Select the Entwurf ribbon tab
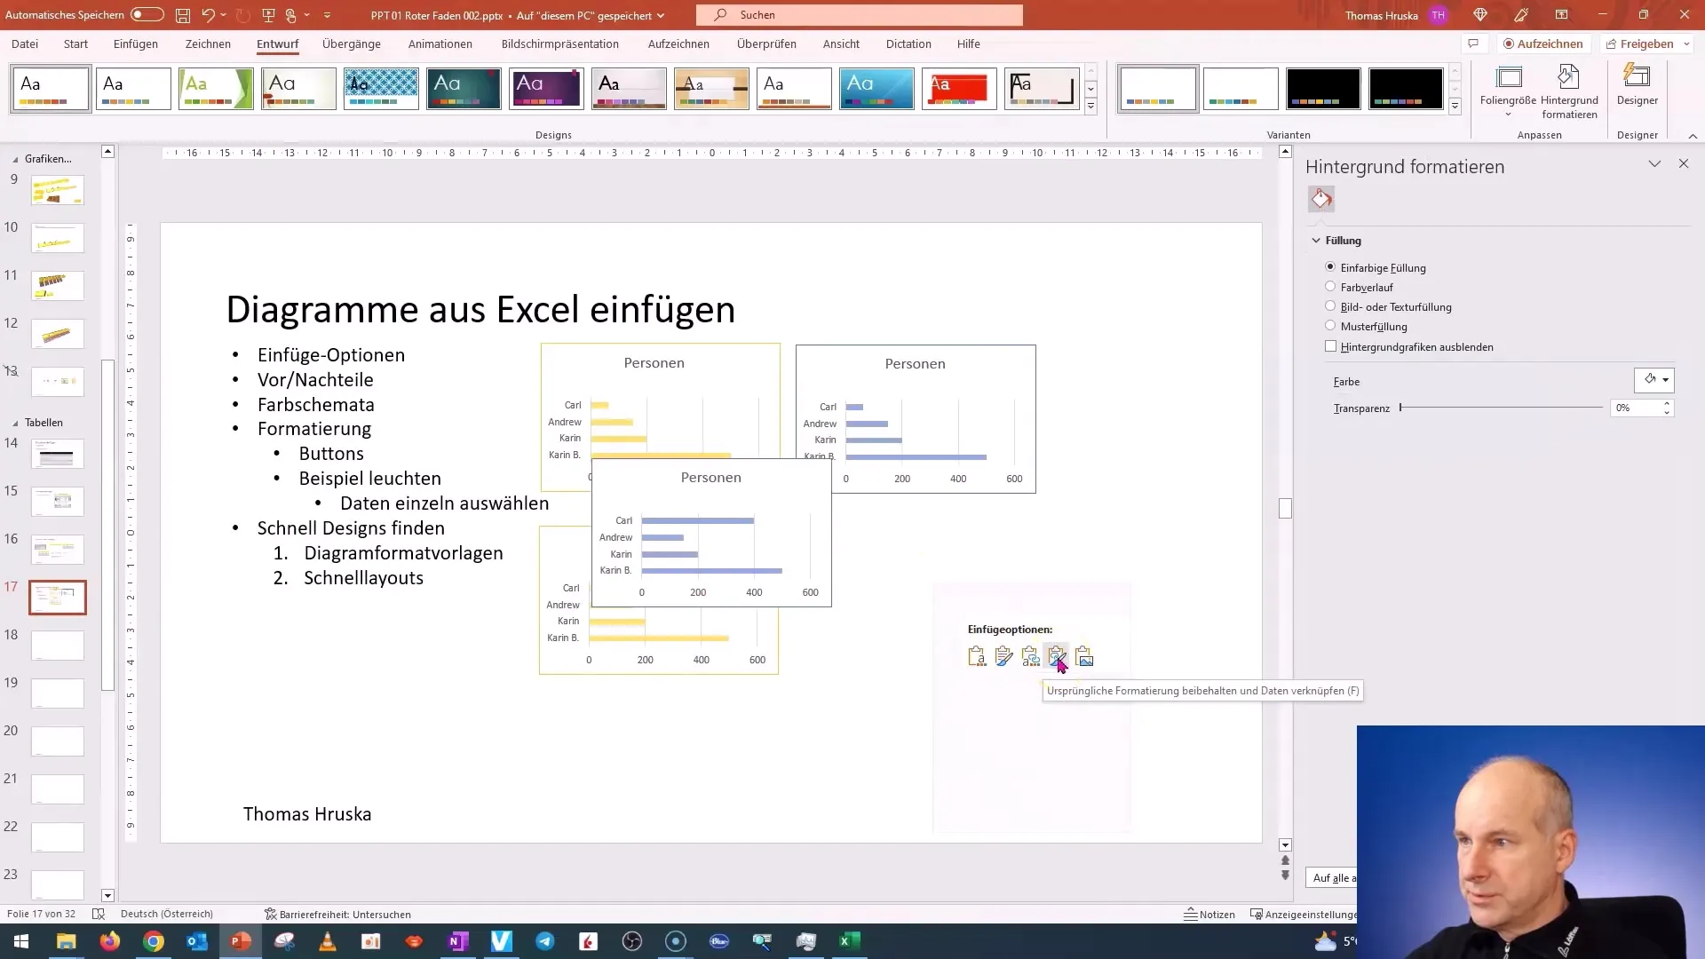Viewport: 1705px width, 959px height. [278, 44]
